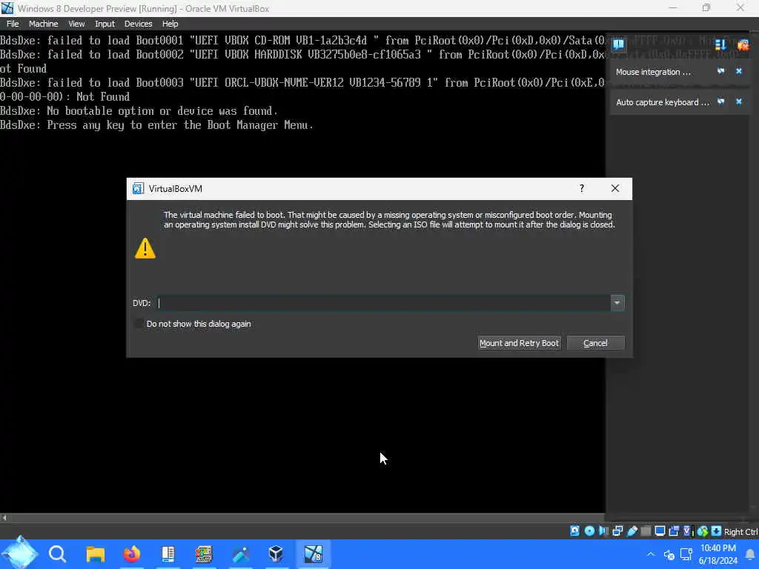Open VirtualBox Manager cube icon in taskbar

tap(276, 553)
